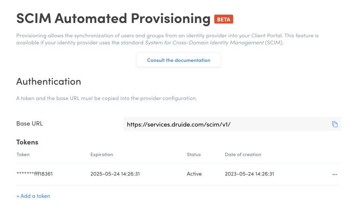Click the expiration date 2025-05-24 14:26:31
This screenshot has width=355, height=211.
[115, 174]
